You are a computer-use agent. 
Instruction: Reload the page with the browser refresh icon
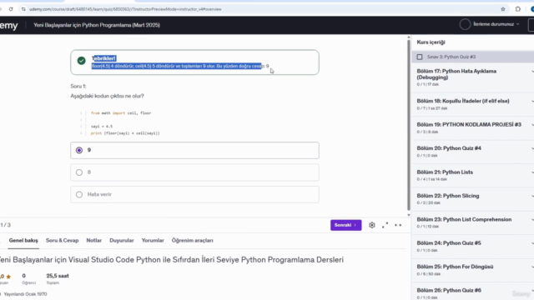(11, 9)
